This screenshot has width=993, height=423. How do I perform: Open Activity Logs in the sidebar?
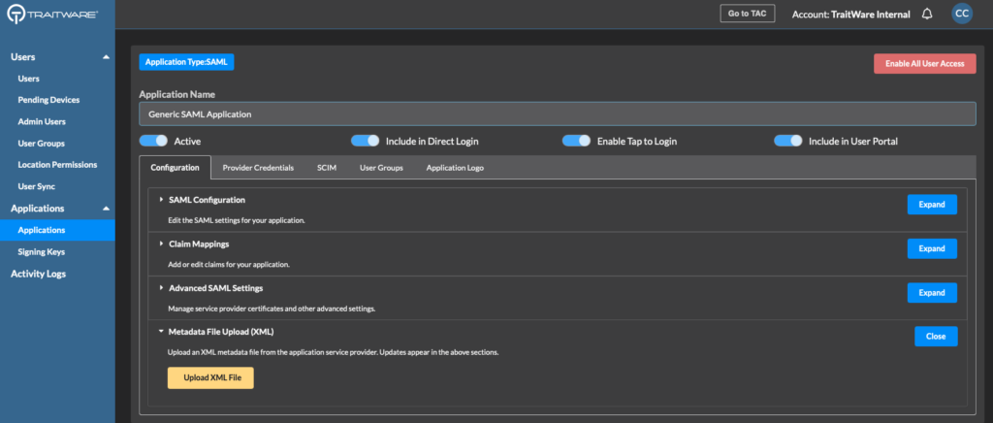pyautogui.click(x=38, y=274)
